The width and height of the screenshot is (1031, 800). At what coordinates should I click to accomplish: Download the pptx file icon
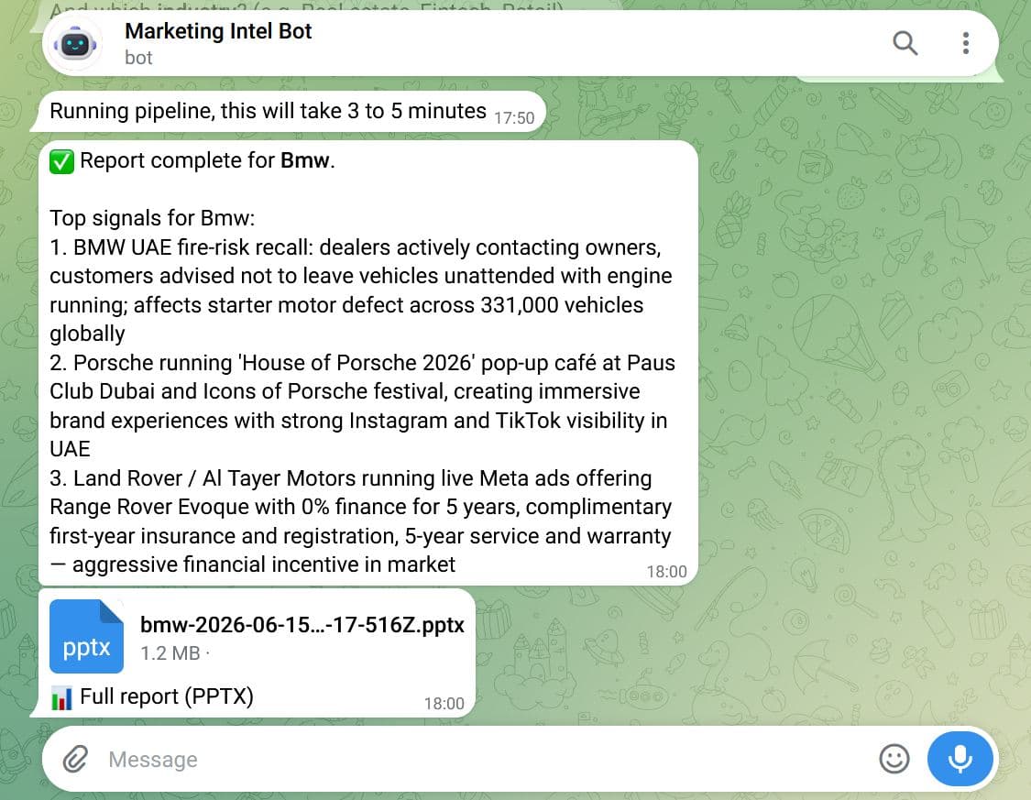tap(86, 636)
